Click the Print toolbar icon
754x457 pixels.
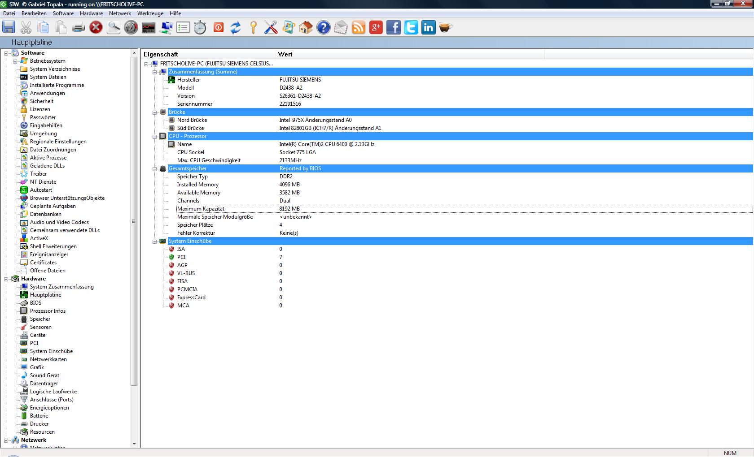[x=79, y=27]
